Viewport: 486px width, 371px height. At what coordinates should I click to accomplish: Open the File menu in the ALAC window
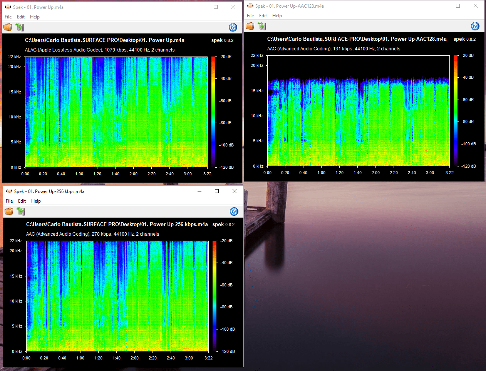(x=8, y=17)
